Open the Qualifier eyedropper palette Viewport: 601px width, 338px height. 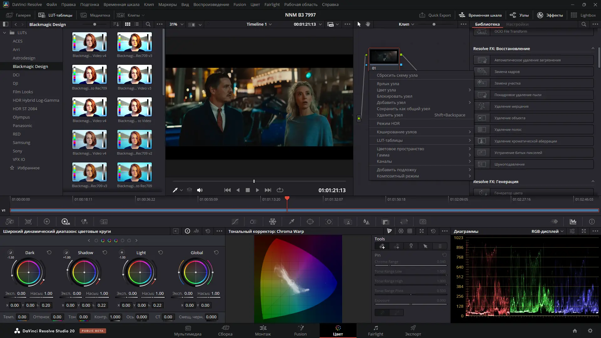[x=291, y=222]
